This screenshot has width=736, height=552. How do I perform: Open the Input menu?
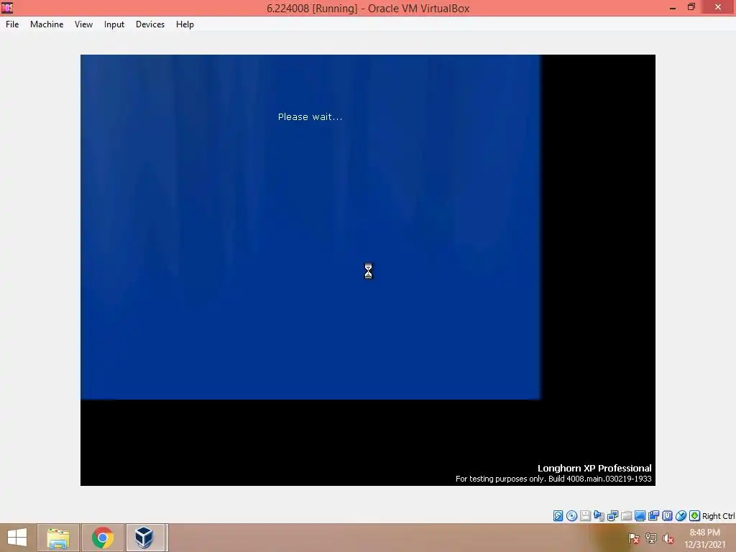point(114,24)
